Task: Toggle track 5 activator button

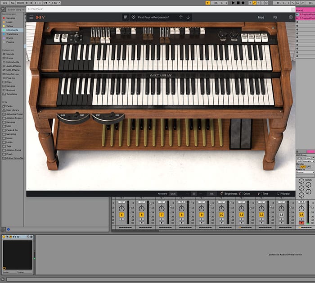Action: tap(121, 215)
